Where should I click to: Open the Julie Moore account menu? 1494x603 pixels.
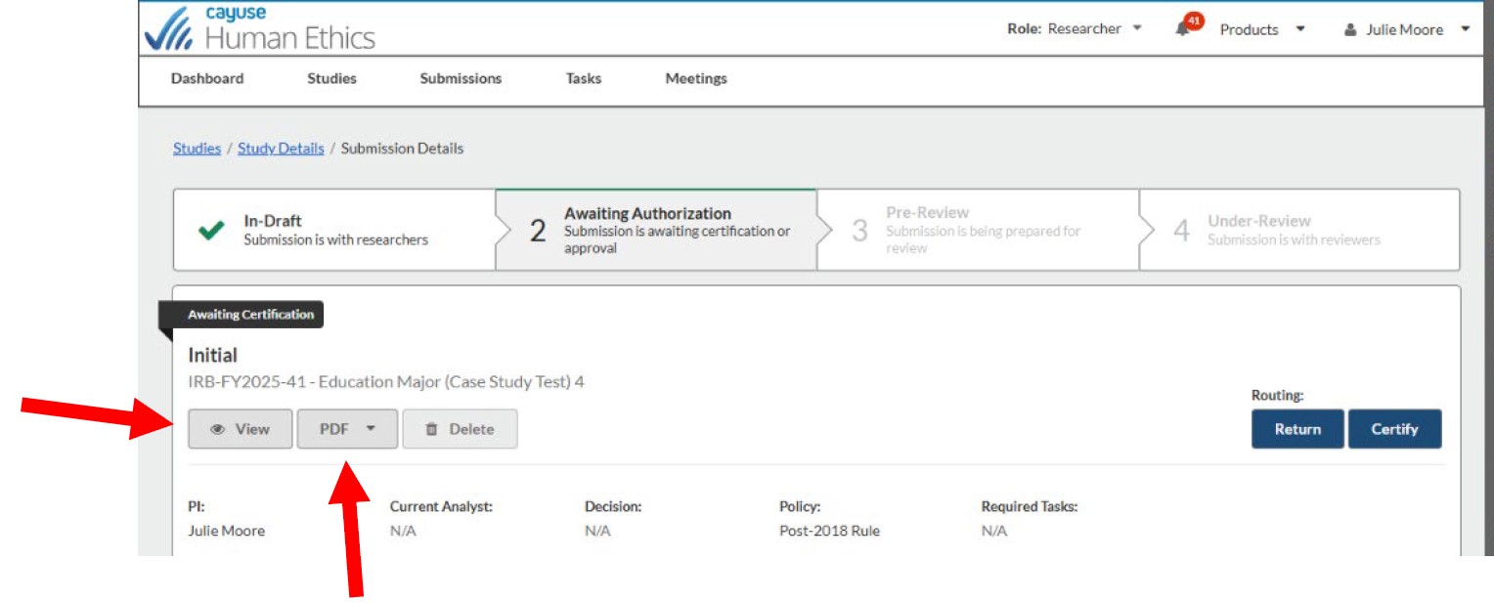click(x=1407, y=29)
